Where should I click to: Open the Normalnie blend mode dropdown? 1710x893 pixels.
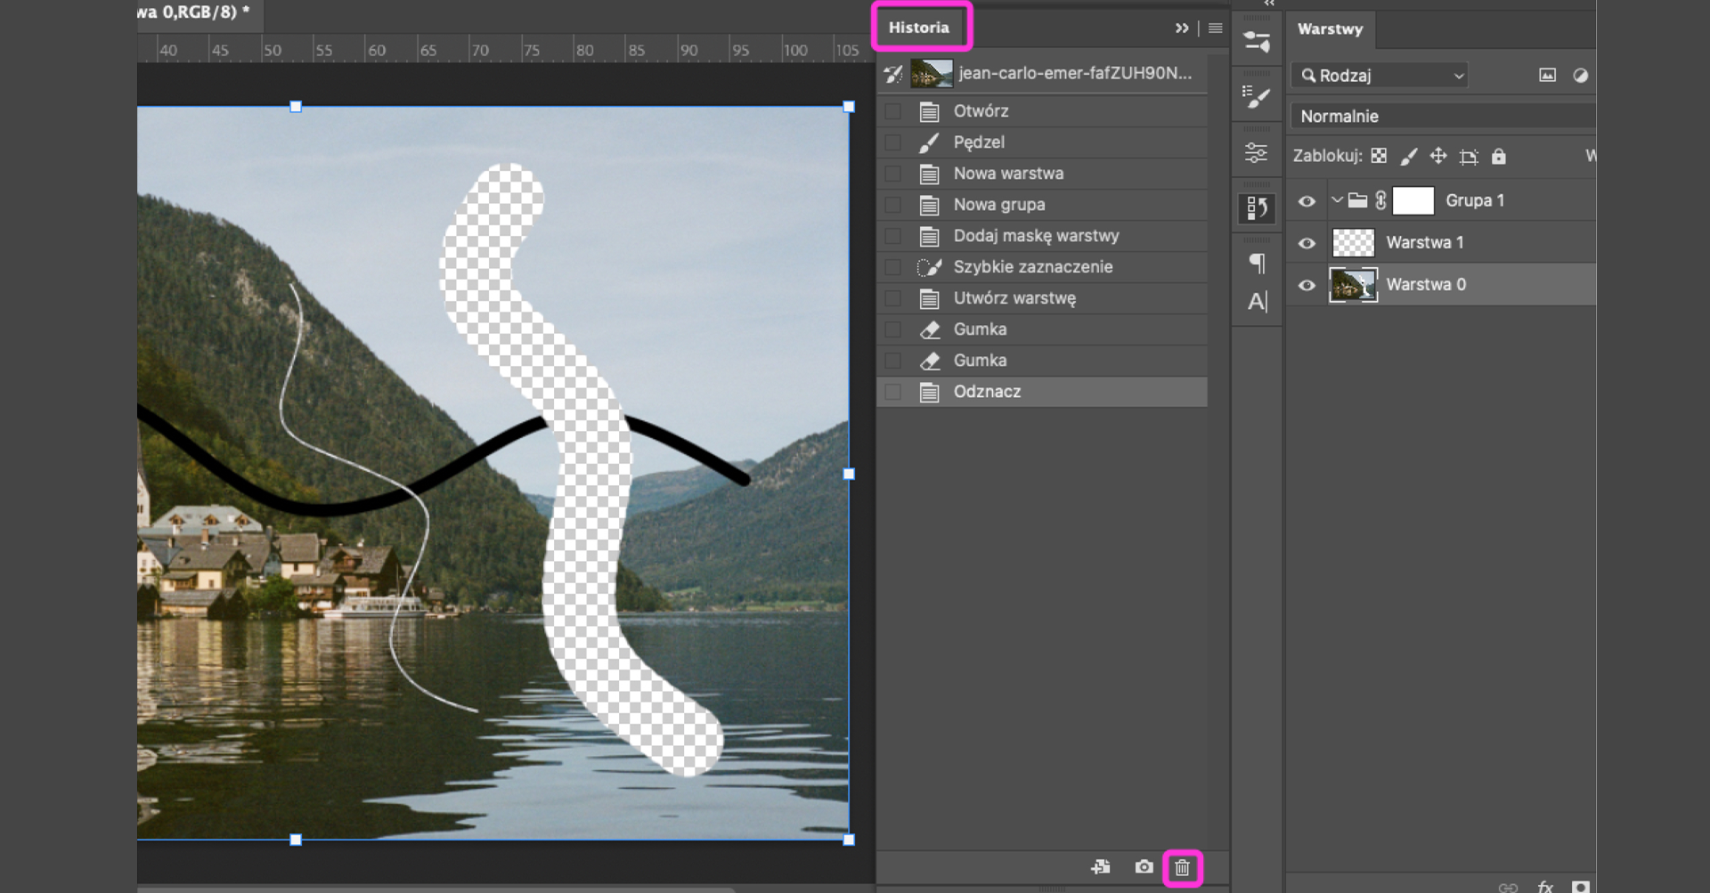[1441, 117]
